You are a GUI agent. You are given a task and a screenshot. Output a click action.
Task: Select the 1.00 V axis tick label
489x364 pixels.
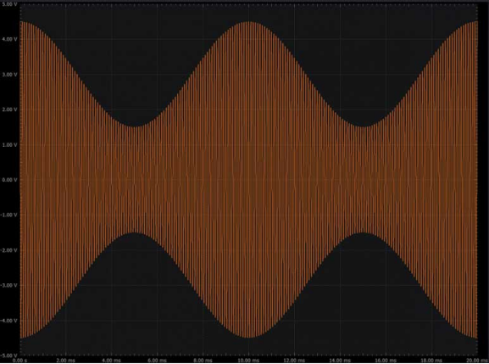coord(9,145)
